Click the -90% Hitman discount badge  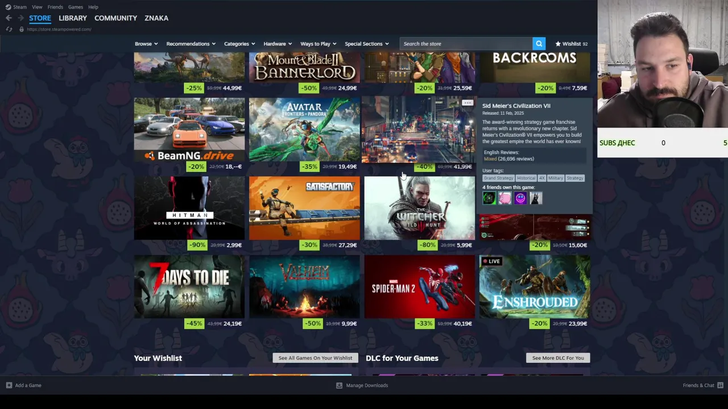(196, 245)
